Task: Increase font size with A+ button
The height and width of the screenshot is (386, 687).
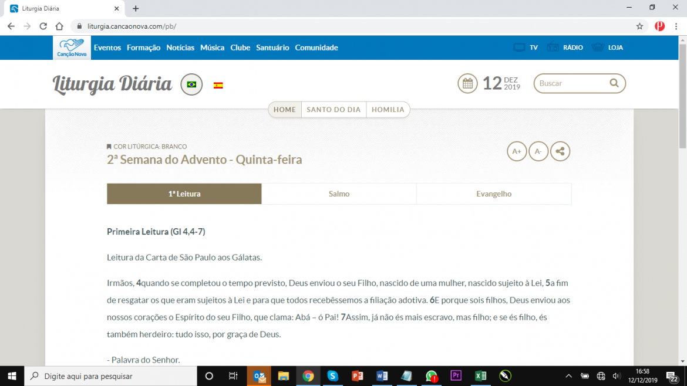Action: tap(517, 151)
